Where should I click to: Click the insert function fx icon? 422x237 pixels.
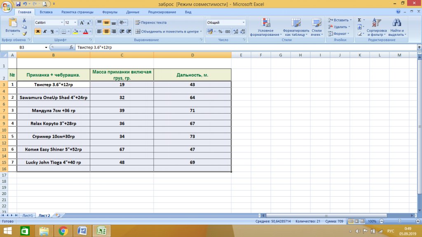(x=71, y=47)
